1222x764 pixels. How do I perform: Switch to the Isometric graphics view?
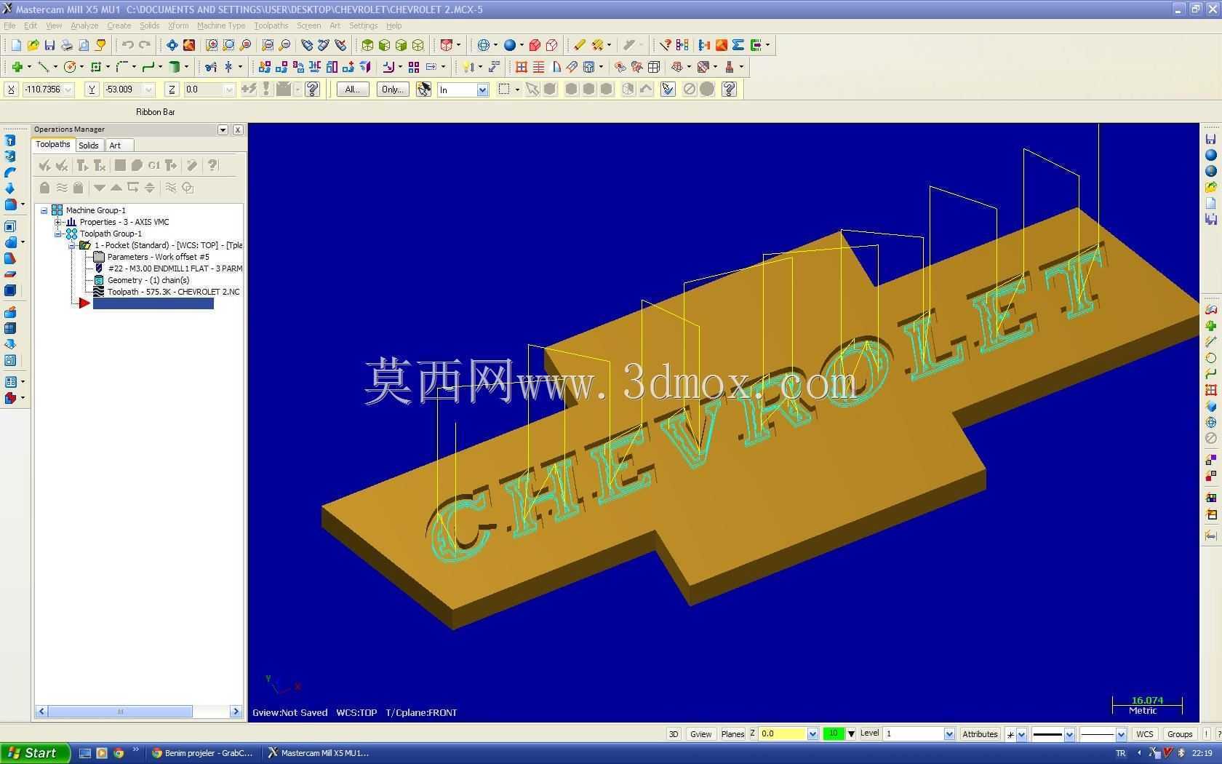point(367,45)
